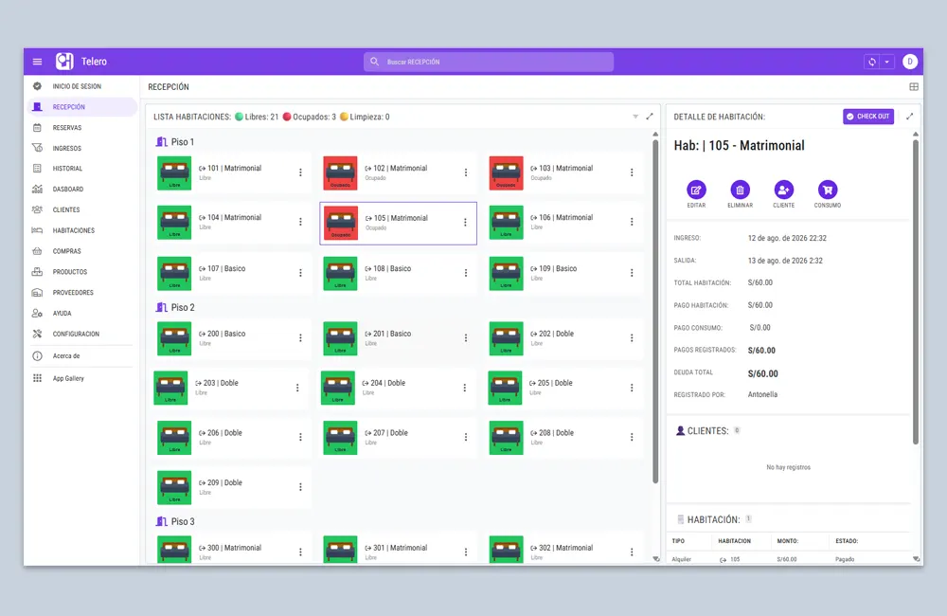947x616 pixels.
Task: Open Historial in sidebar
Action: tap(81, 169)
